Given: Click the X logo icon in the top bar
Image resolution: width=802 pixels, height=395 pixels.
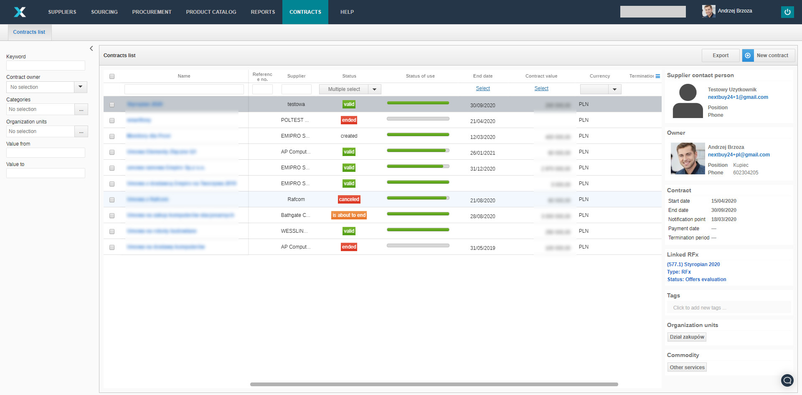Looking at the screenshot, I should click(x=20, y=12).
